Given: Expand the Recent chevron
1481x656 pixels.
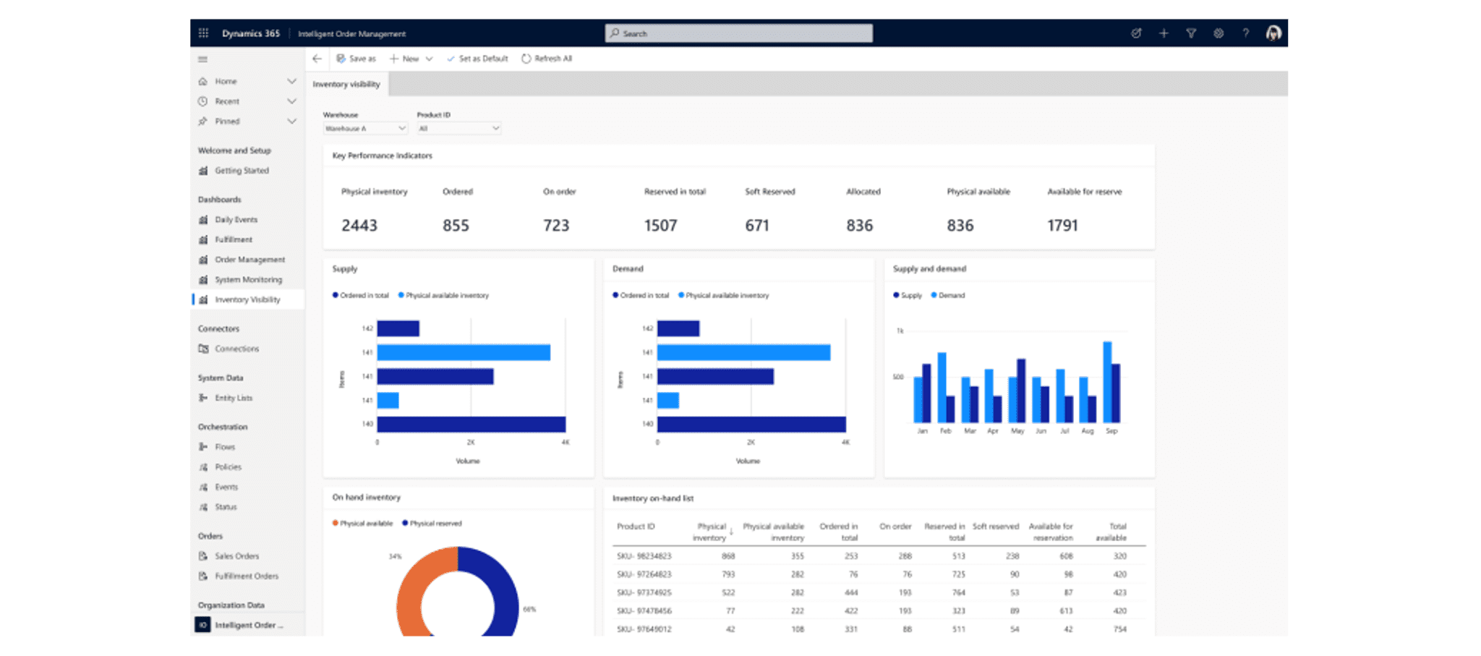Looking at the screenshot, I should tap(291, 101).
